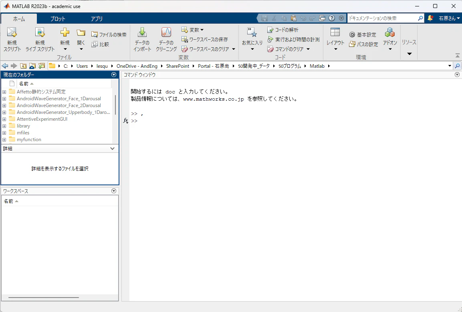Screen dimensions: 462x312
Task: Expand the mfiles folder
Action: 4,133
